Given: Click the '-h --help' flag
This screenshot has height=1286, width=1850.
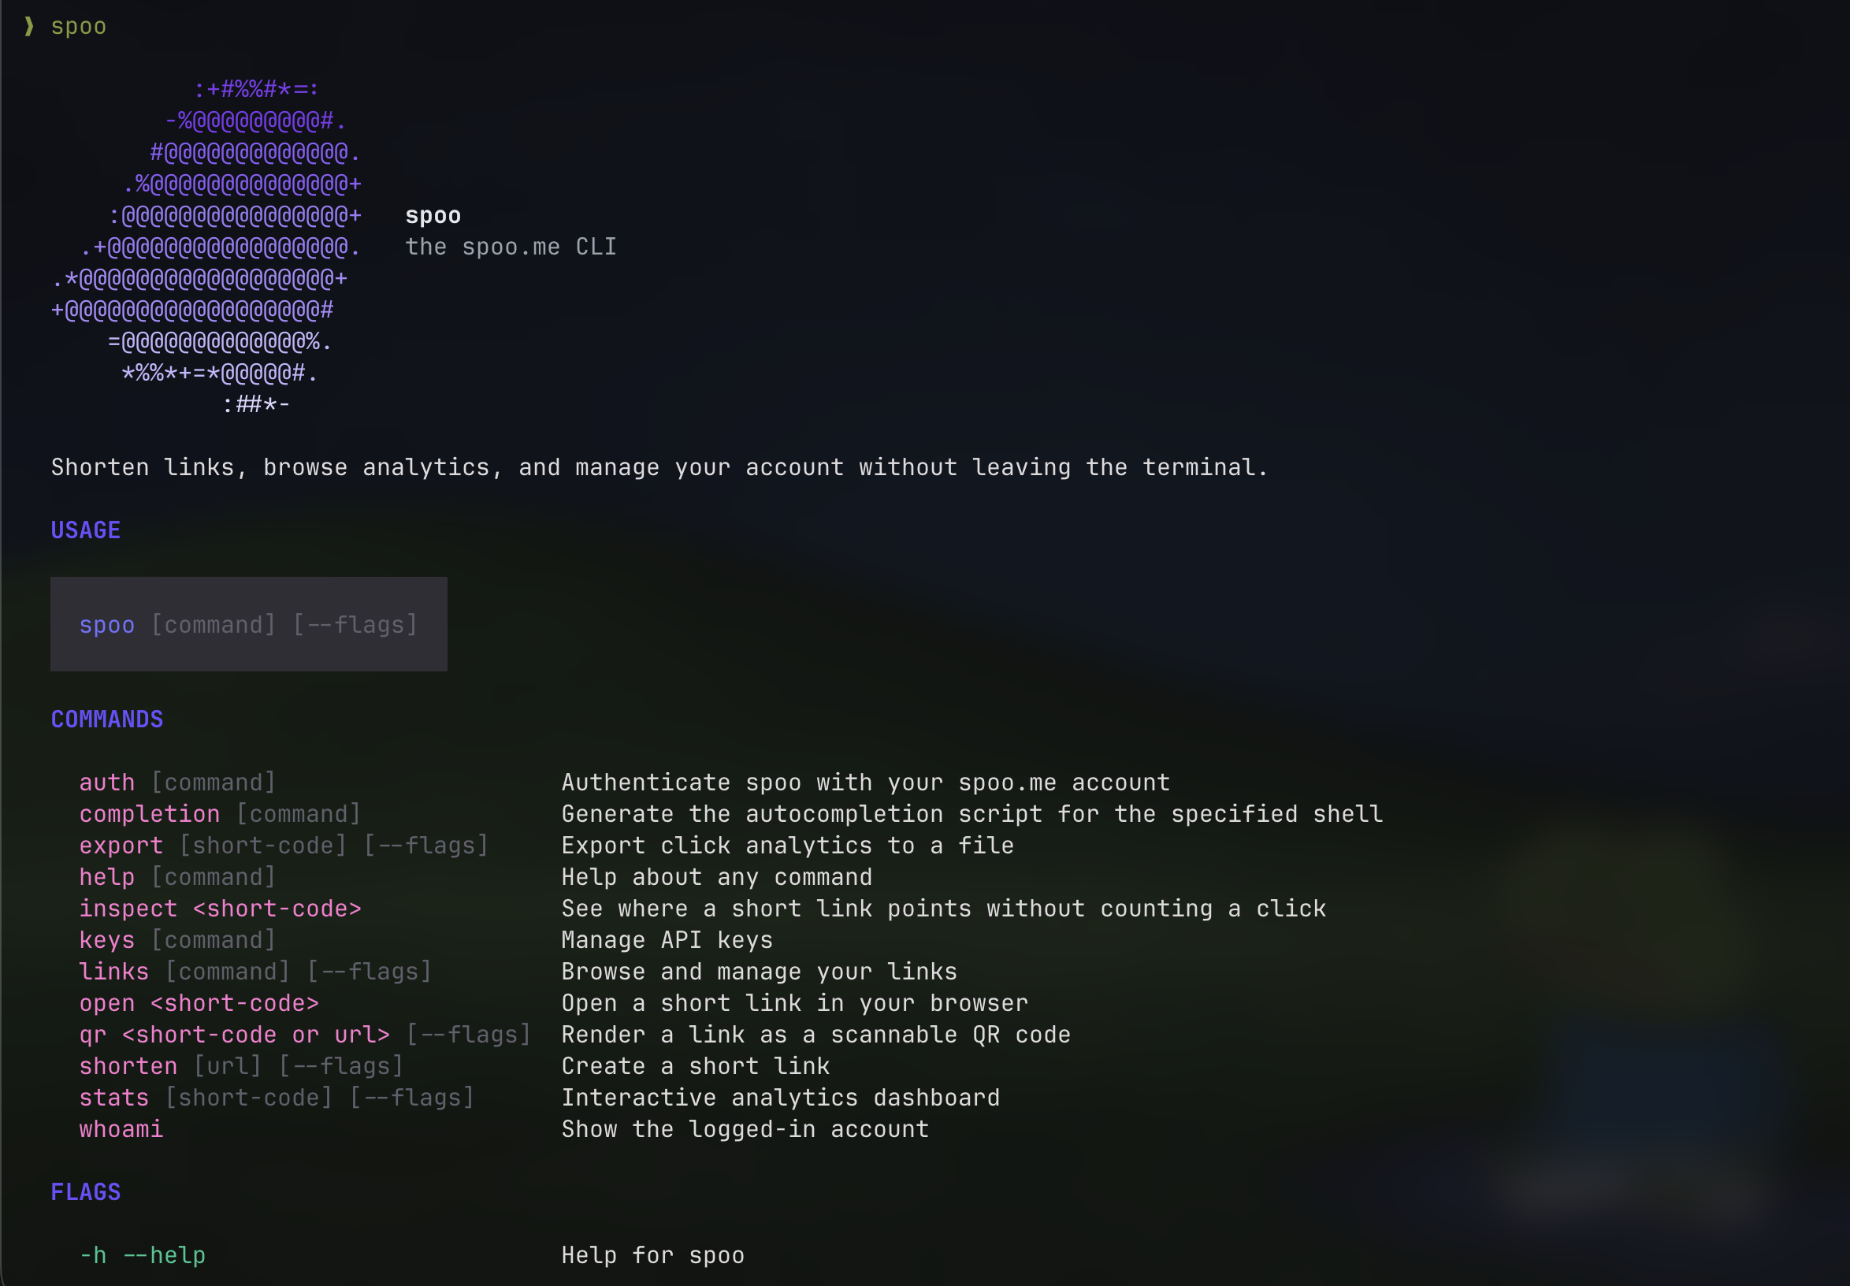Looking at the screenshot, I should (143, 1255).
